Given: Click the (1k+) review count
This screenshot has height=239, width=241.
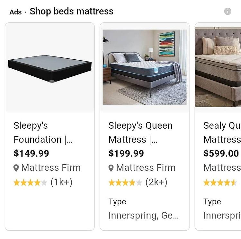Looking at the screenshot, I should tap(61, 183).
